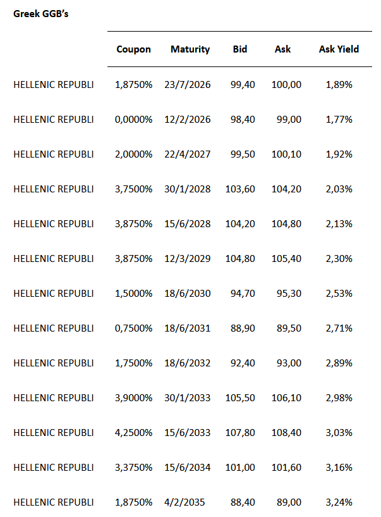Select the 4/2/2035 maturity cell
The image size is (381, 517).
click(x=184, y=502)
